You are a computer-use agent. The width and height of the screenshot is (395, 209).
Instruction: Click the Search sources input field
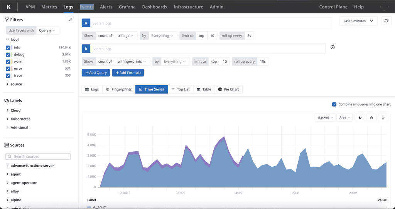[38, 156]
